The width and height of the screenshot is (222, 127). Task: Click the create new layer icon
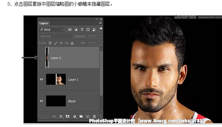click(x=88, y=116)
